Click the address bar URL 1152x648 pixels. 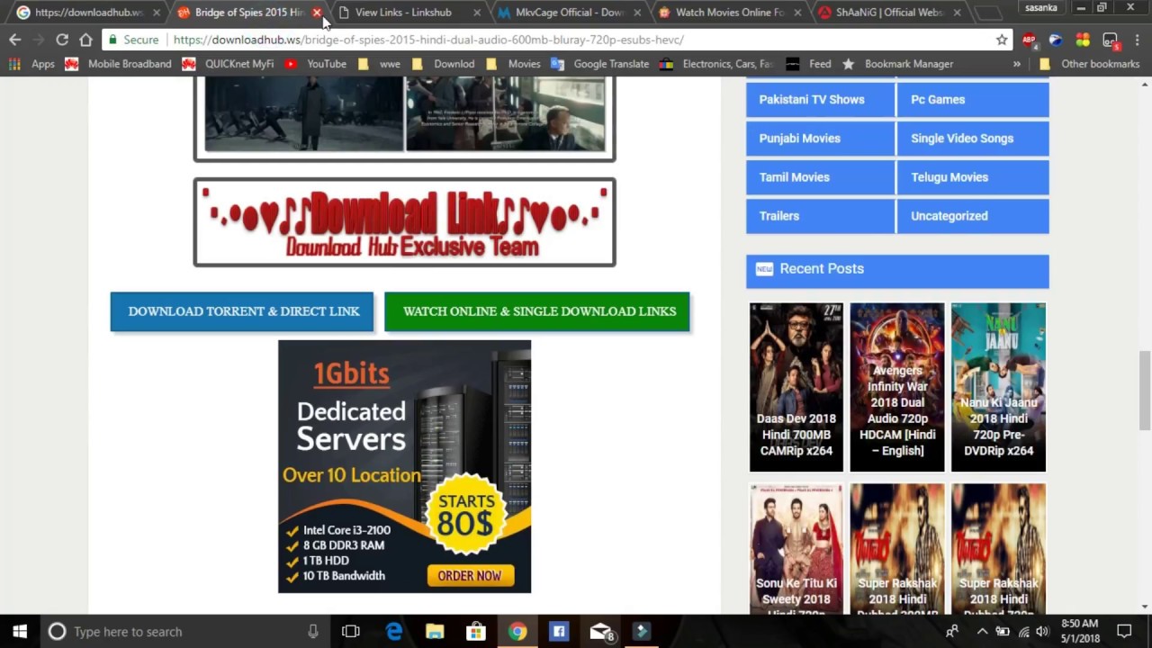point(428,40)
